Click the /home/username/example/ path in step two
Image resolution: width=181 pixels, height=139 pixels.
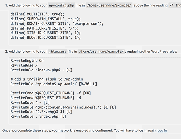point(101,51)
